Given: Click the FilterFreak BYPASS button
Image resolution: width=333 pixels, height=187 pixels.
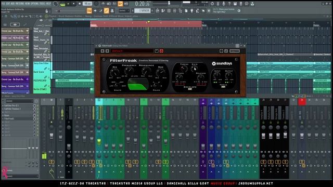Looking at the screenshot, I should coord(235,51).
